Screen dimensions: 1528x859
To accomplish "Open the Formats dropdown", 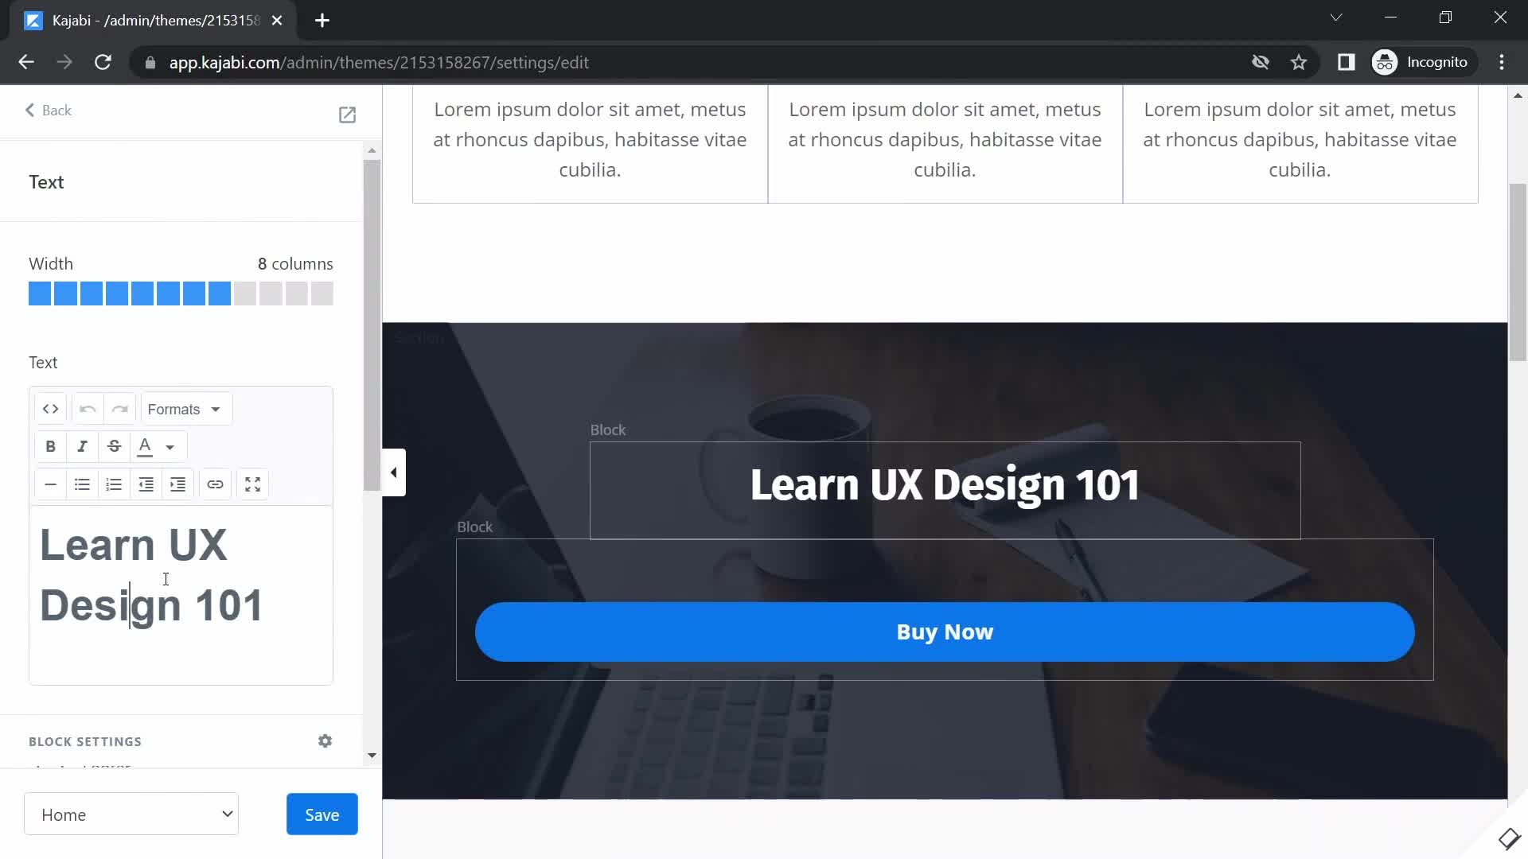I will (x=186, y=409).
